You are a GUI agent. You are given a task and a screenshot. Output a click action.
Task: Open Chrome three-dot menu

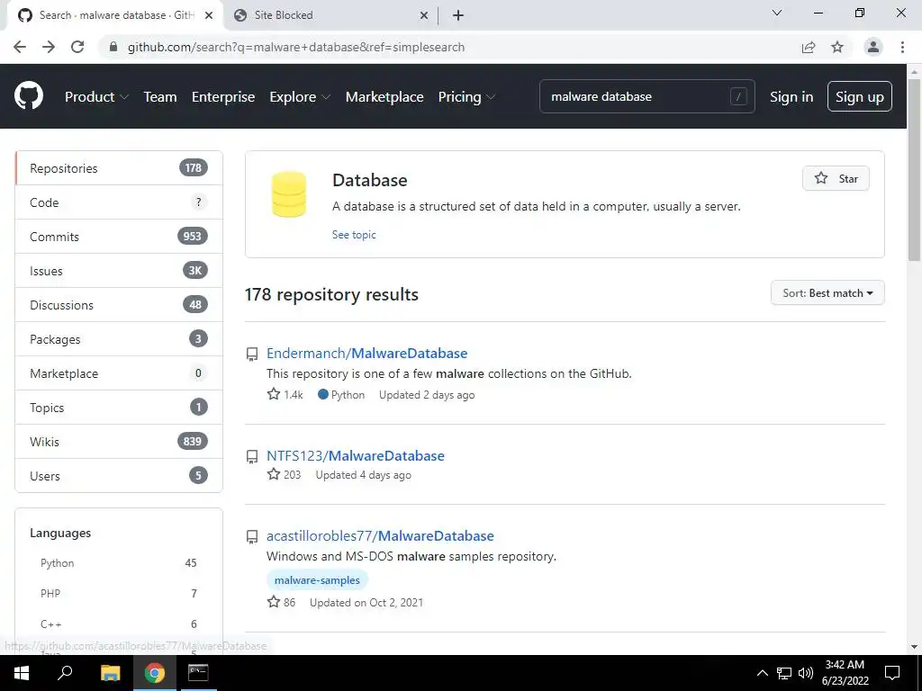click(902, 47)
